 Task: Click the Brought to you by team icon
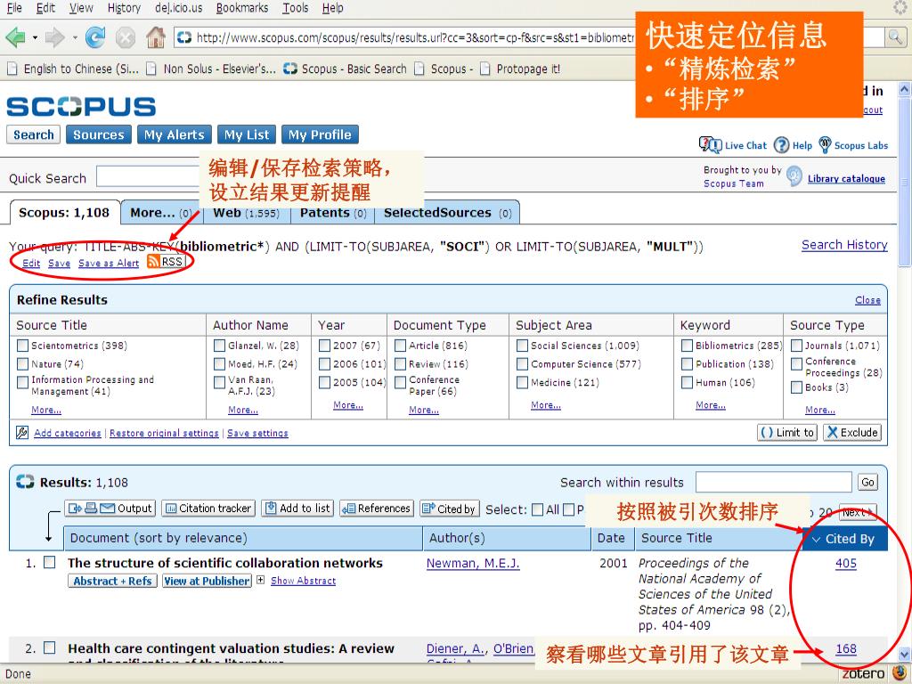click(794, 175)
